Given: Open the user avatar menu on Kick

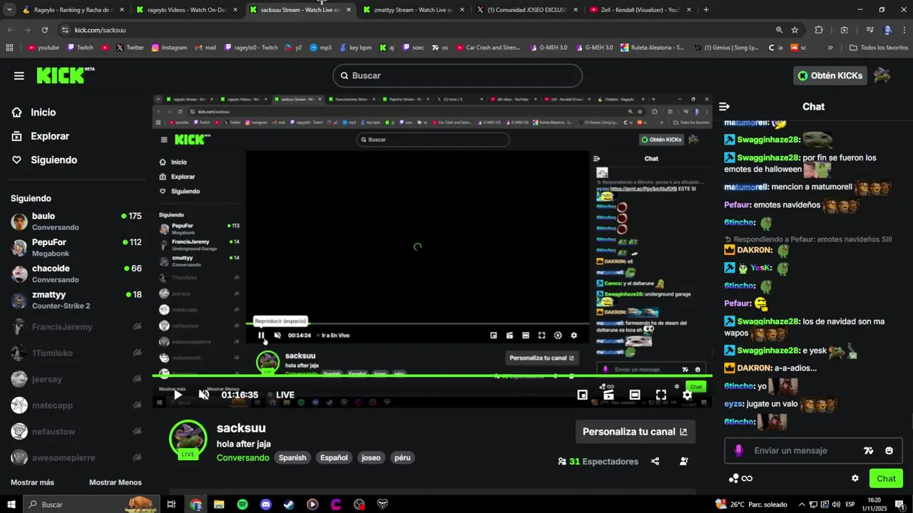Looking at the screenshot, I should [882, 76].
